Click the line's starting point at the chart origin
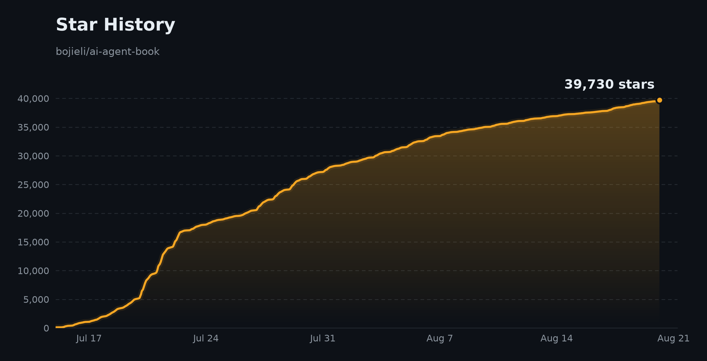The image size is (707, 361). (x=56, y=327)
